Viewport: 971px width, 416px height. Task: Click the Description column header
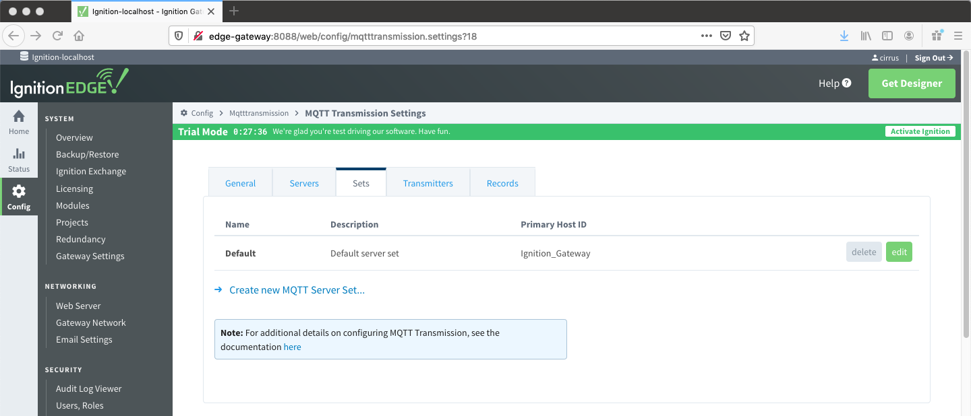tap(355, 224)
